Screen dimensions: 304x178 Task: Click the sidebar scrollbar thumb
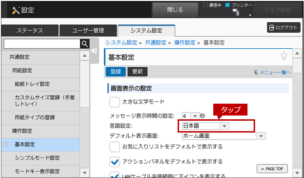(x=85, y=84)
